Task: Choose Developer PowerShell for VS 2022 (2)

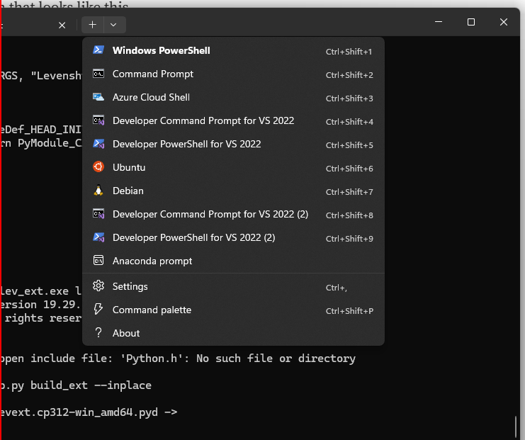Action: [233, 238]
